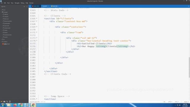The image size is (190, 107).
Task: Launch Firefox from the taskbar
Action: tap(15, 105)
